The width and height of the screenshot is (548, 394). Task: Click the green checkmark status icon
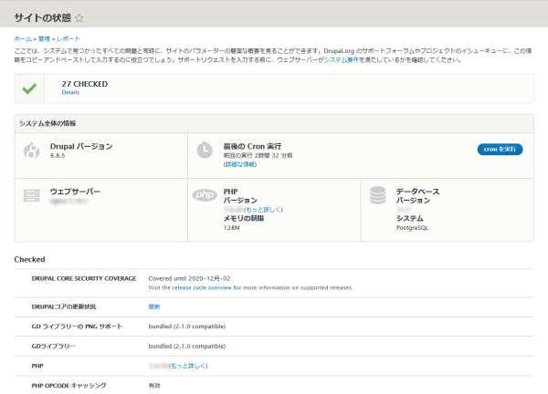point(30,88)
